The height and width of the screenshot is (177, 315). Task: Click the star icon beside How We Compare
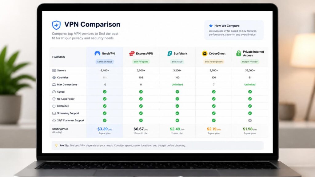coord(211,26)
